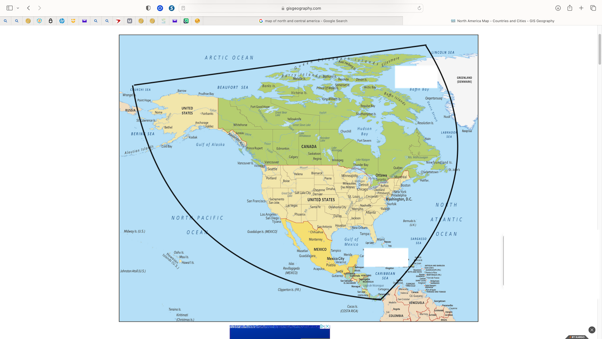
Task: Click the ARCTIC OCEAN label
Action: 229,58
